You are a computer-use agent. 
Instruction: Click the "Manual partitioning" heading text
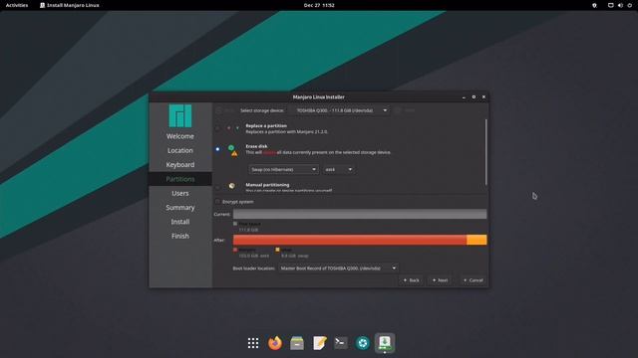pyautogui.click(x=267, y=185)
